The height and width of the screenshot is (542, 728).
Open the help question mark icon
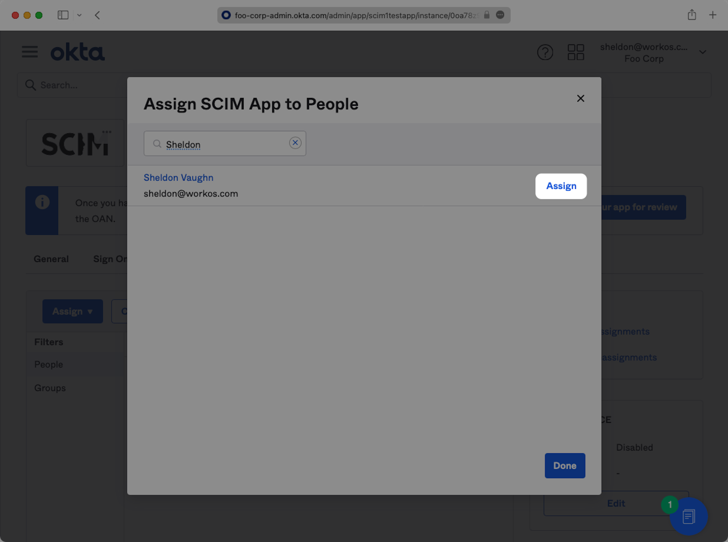pos(545,52)
